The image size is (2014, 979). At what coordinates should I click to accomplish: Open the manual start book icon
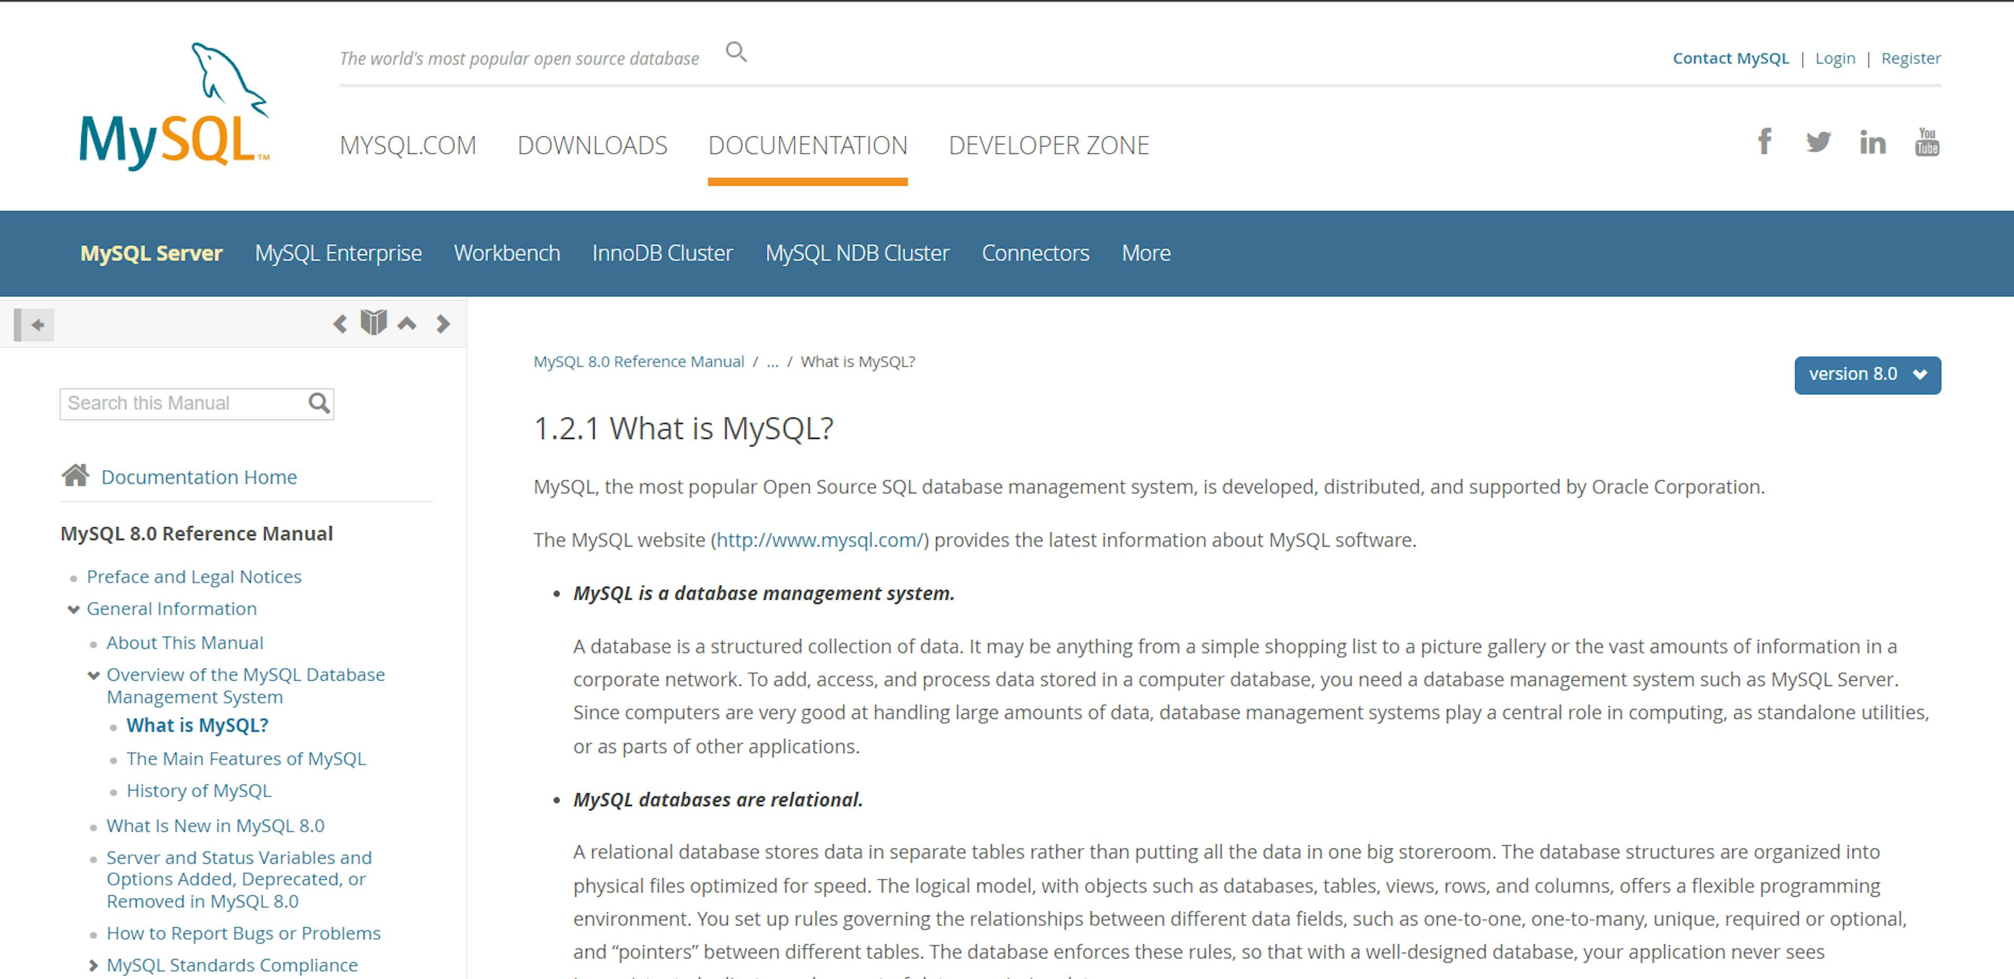(x=374, y=322)
